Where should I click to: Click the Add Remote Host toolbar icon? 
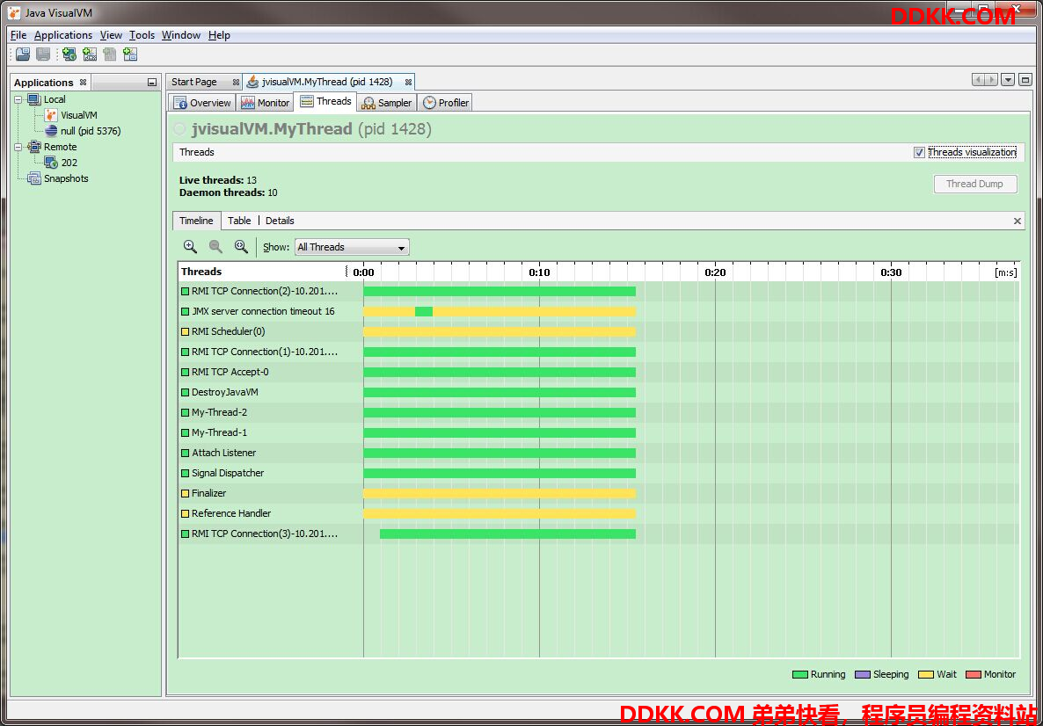click(x=69, y=54)
